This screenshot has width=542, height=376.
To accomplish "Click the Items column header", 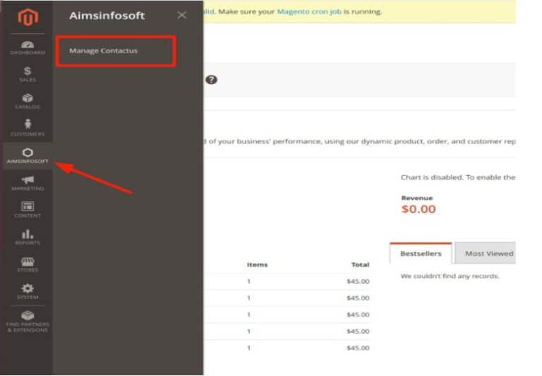I will (x=257, y=264).
